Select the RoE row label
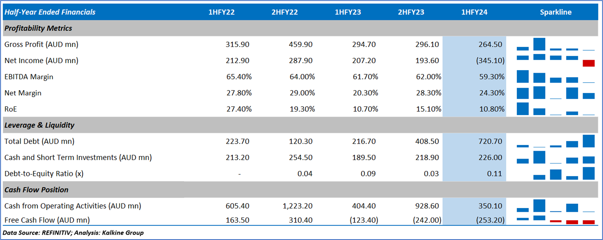The height and width of the screenshot is (240, 603). coord(11,109)
